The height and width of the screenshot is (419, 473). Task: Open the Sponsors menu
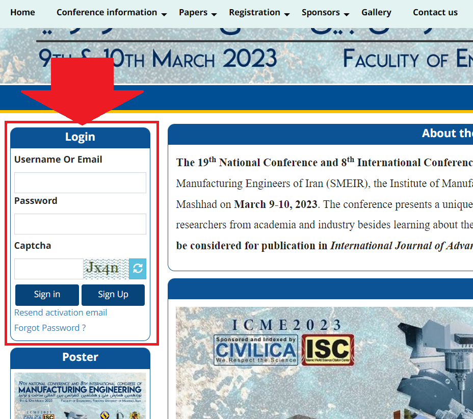point(321,12)
